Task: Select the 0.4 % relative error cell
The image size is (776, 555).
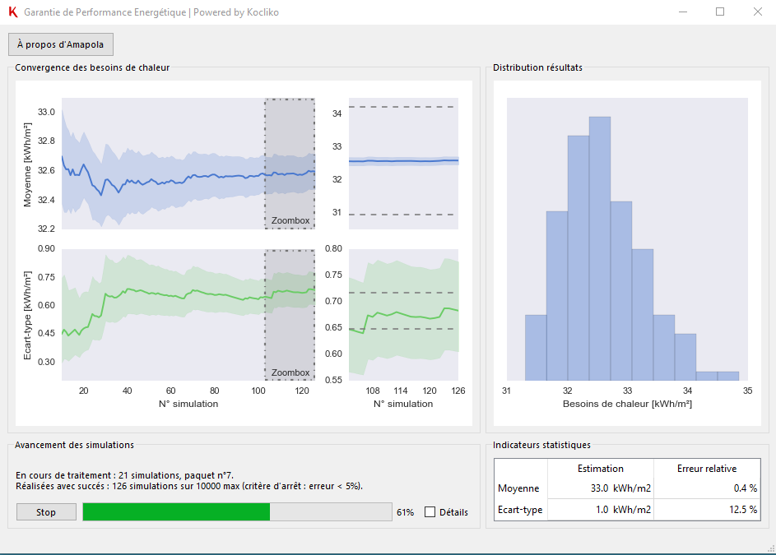Action: coord(707,488)
